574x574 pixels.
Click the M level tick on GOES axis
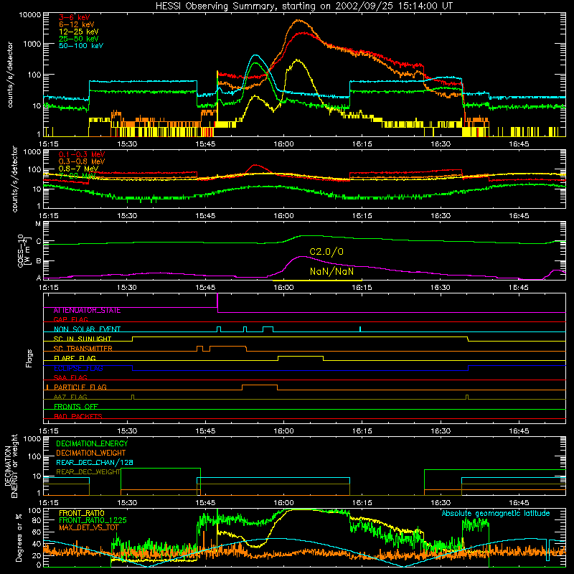coord(38,224)
